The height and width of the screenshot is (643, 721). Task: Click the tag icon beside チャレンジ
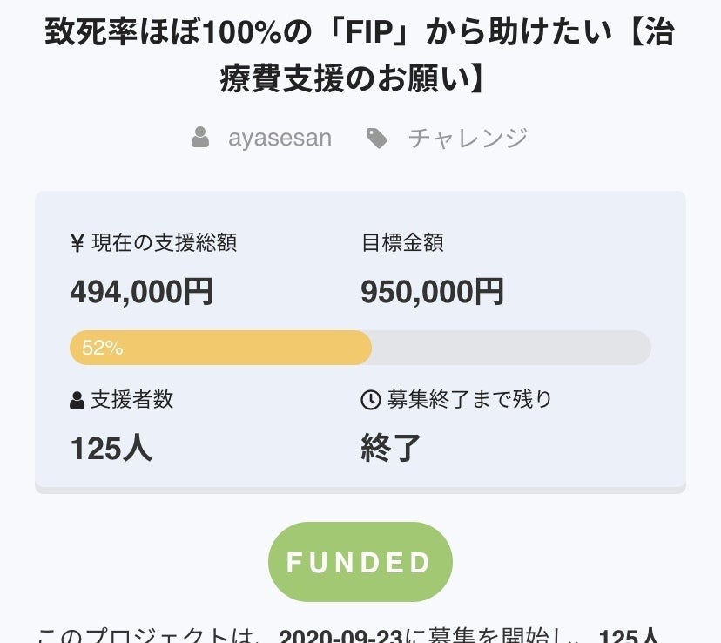point(377,138)
